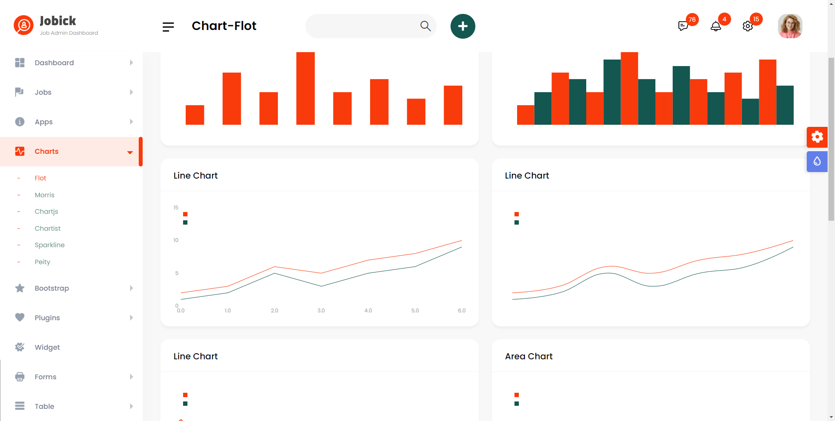Click the Apps info icon in sidebar
835x421 pixels.
pyautogui.click(x=20, y=122)
